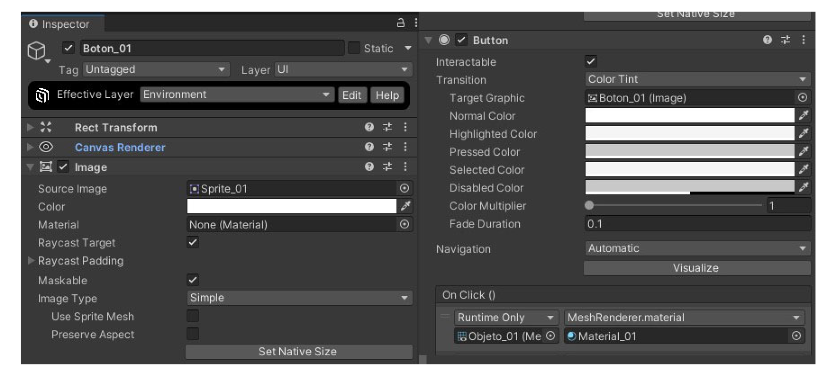
Task: Expand the Raycast Padding foldout
Action: [x=31, y=261]
